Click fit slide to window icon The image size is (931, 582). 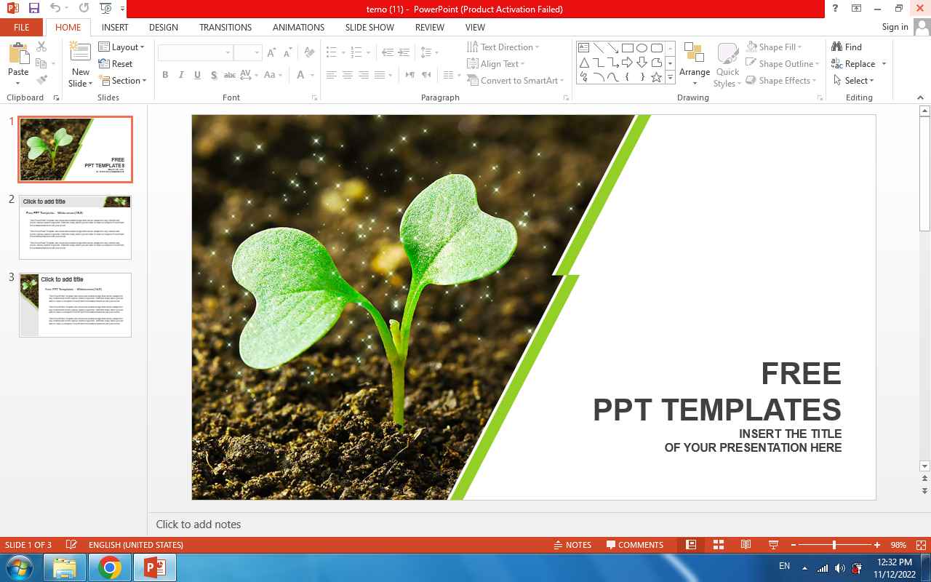pyautogui.click(x=922, y=545)
